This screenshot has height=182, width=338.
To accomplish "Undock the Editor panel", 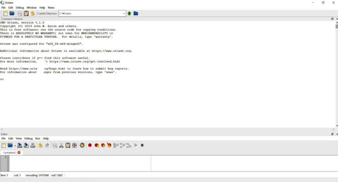I will [332, 134].
